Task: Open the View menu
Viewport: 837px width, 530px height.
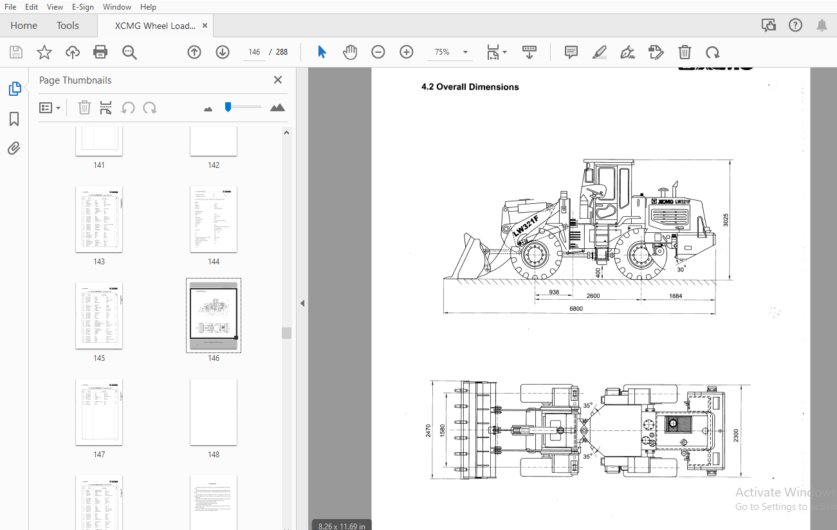Action: [55, 7]
